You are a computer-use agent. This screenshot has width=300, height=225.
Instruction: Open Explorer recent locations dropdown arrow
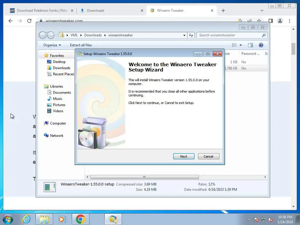(x=57, y=35)
